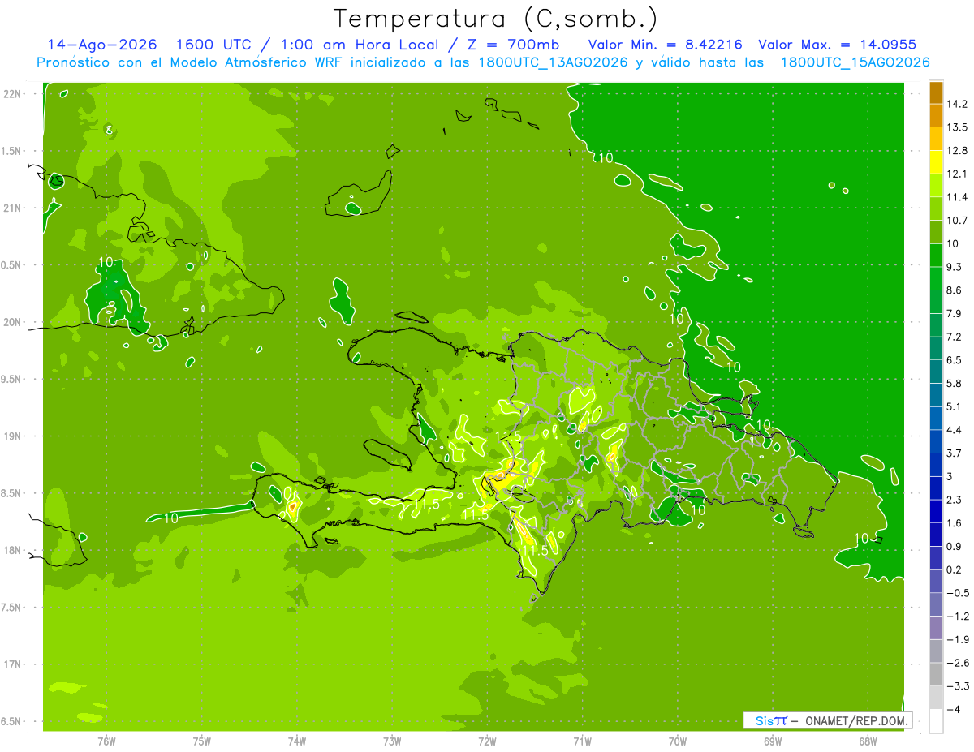Select the purple swatch between -1.9 and -1.2

(x=936, y=628)
